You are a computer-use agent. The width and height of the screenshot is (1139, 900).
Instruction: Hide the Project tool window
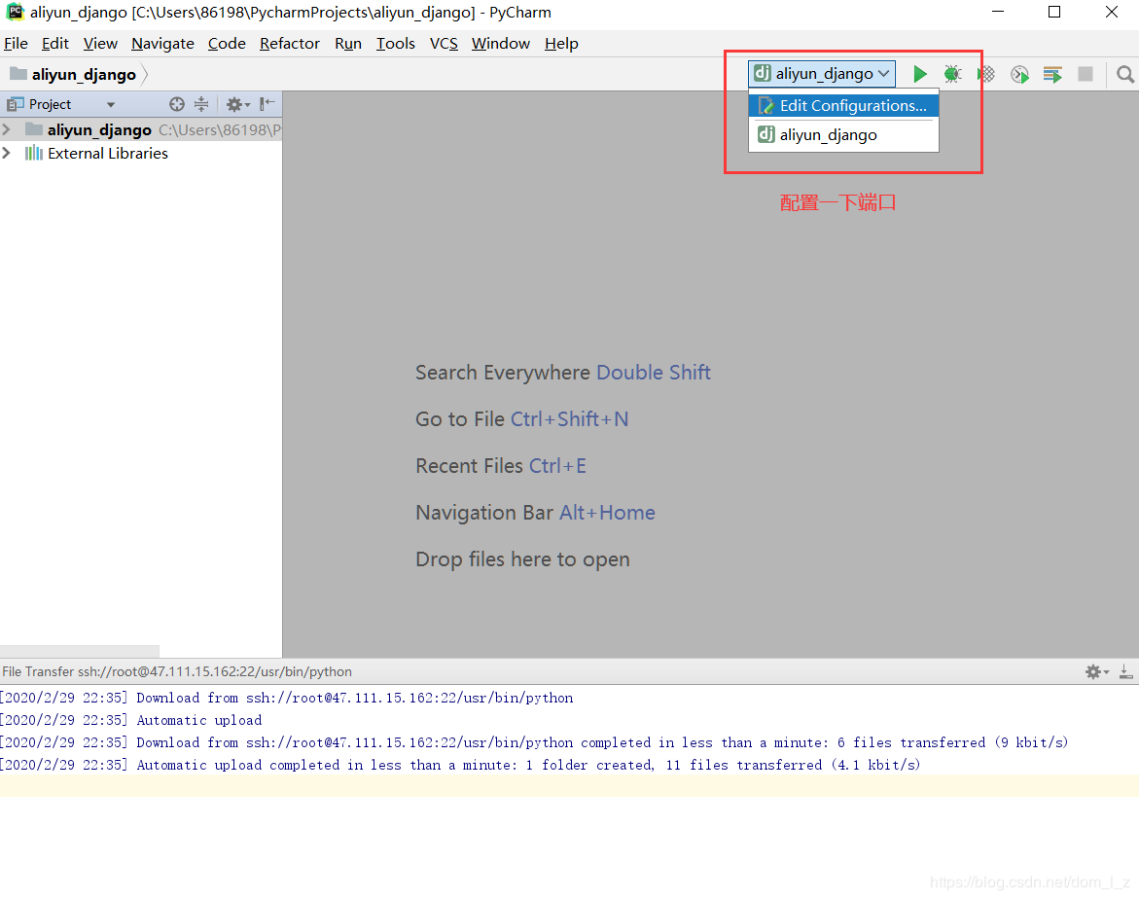point(267,104)
